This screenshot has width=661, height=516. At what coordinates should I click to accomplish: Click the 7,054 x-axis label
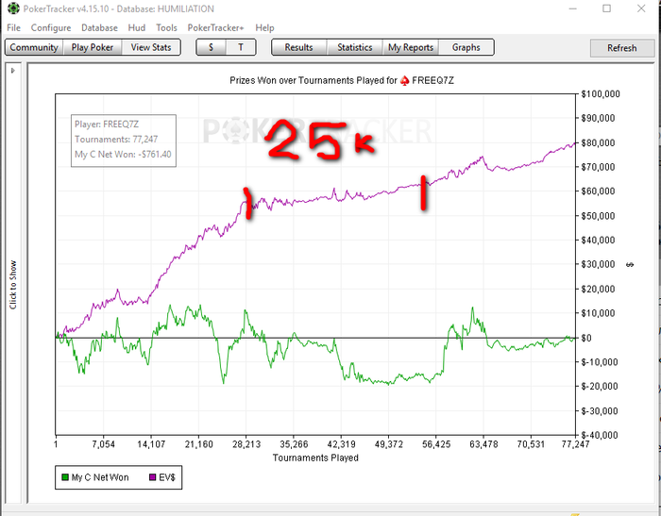coord(103,444)
